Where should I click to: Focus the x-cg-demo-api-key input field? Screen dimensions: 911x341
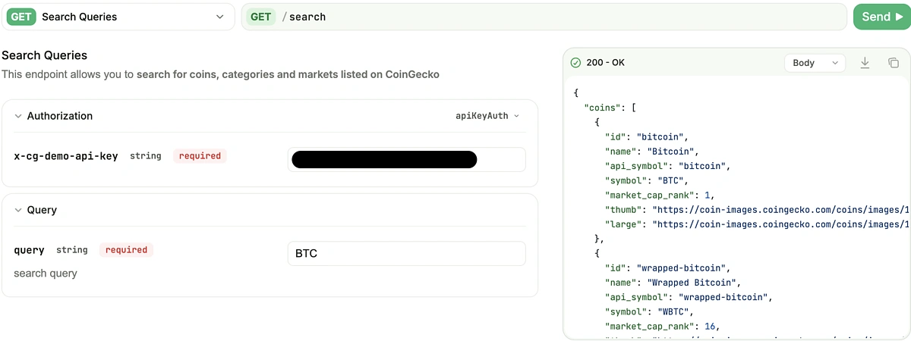406,159
